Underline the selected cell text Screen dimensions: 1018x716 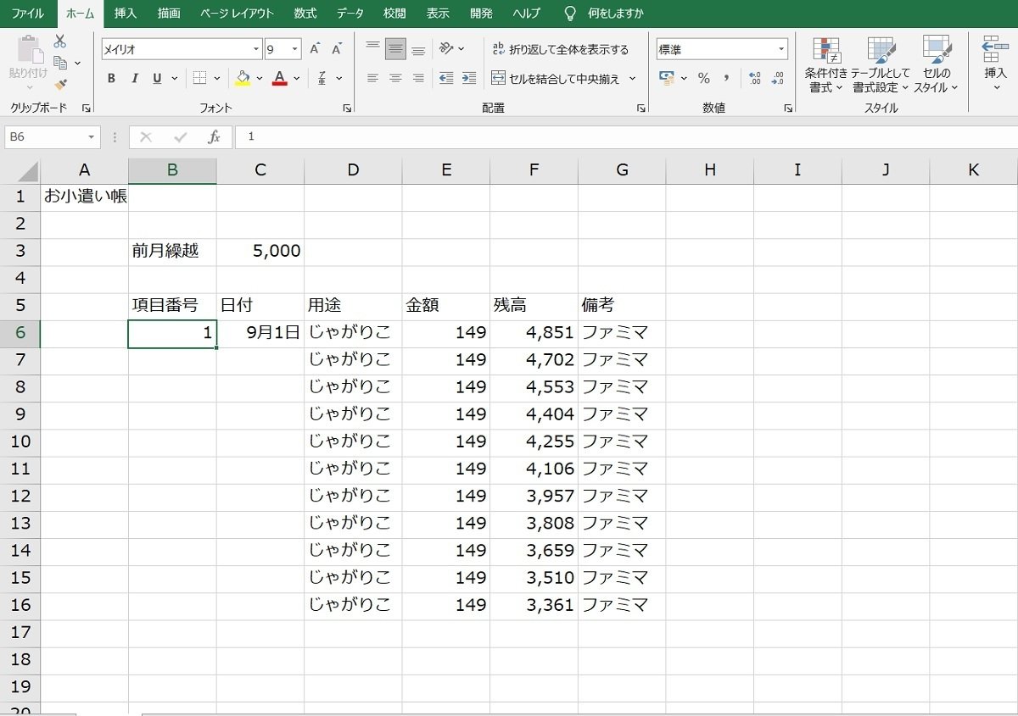(x=157, y=78)
